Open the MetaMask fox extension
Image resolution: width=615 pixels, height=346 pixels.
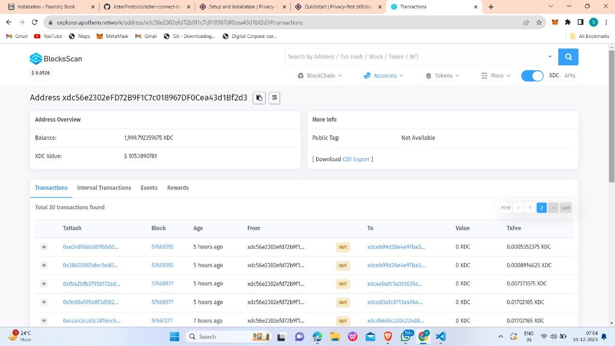pyautogui.click(x=555, y=22)
